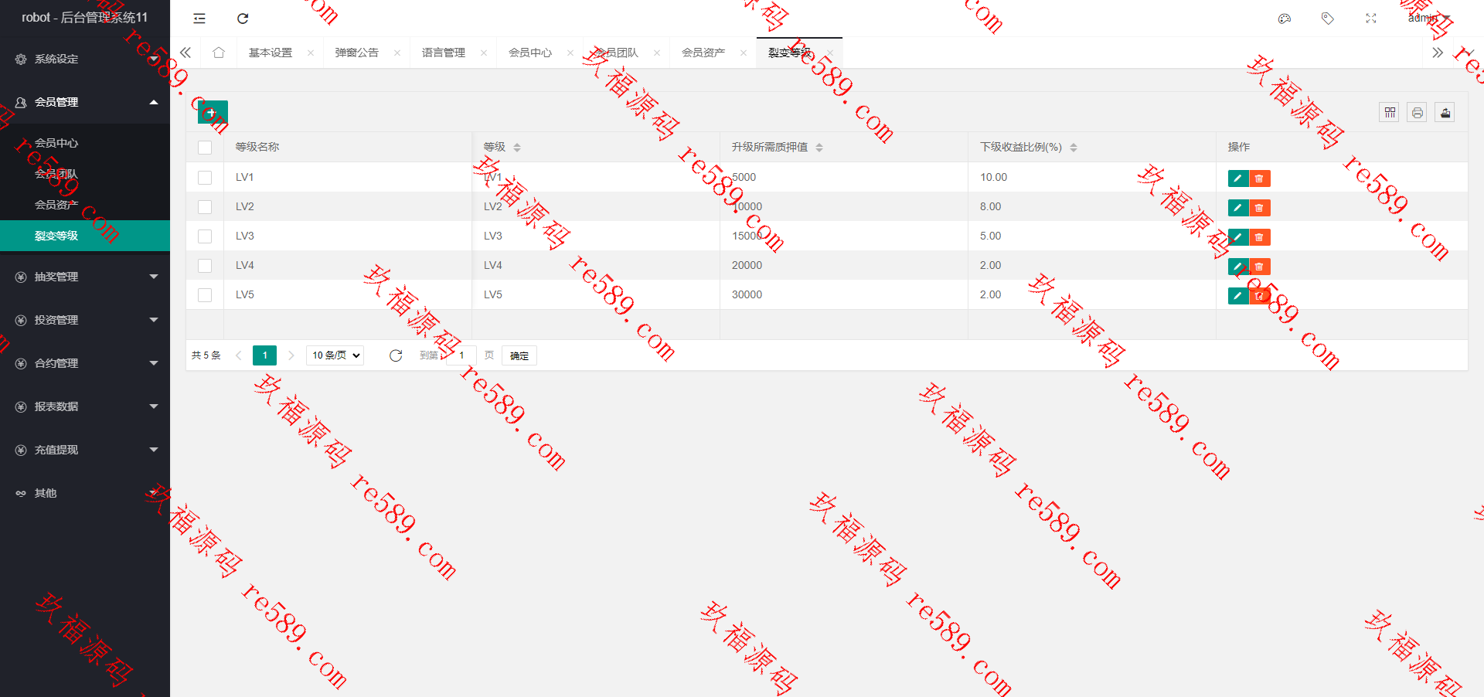Expand the 抽奖管理 sidebar menu
This screenshot has height=697, width=1484.
click(85, 277)
